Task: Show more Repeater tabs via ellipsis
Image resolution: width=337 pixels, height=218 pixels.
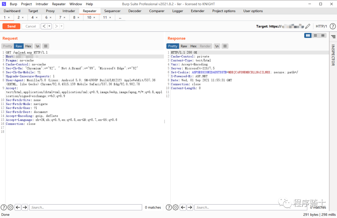Action: 120,17
